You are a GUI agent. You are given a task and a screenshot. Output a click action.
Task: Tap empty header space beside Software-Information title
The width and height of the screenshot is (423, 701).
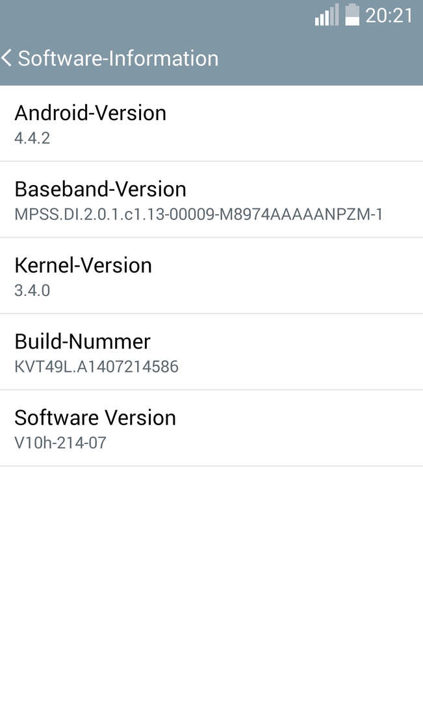pyautogui.click(x=320, y=58)
